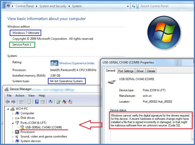Collapse the WCH-PC root node
The height and width of the screenshot is (145, 195).
pyautogui.click(x=8, y=109)
